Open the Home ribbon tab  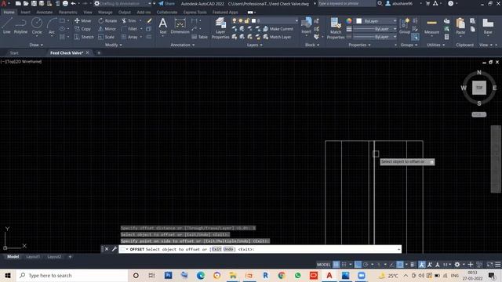click(9, 13)
